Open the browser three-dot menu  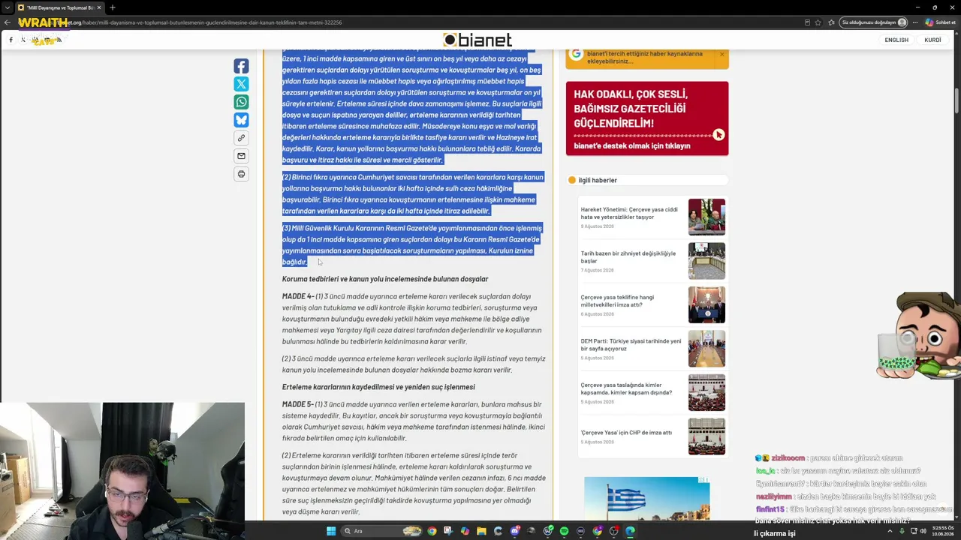click(915, 22)
